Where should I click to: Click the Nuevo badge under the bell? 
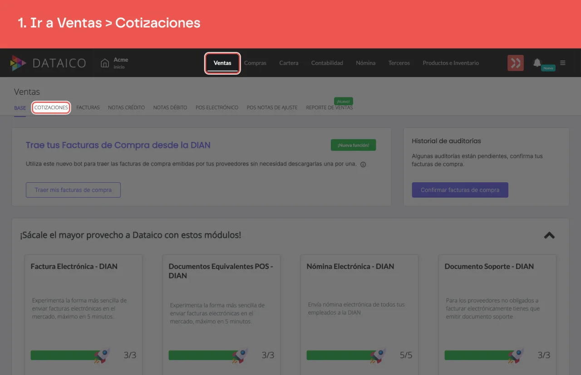point(548,68)
